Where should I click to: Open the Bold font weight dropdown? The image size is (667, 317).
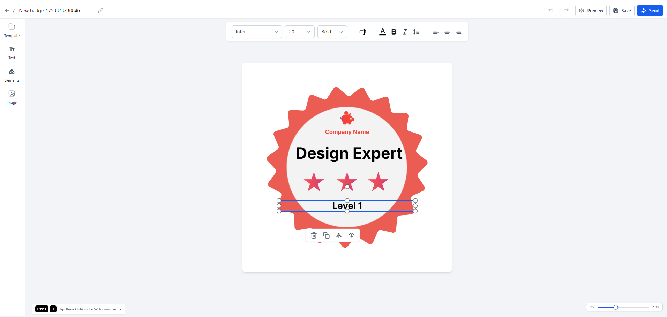(332, 32)
